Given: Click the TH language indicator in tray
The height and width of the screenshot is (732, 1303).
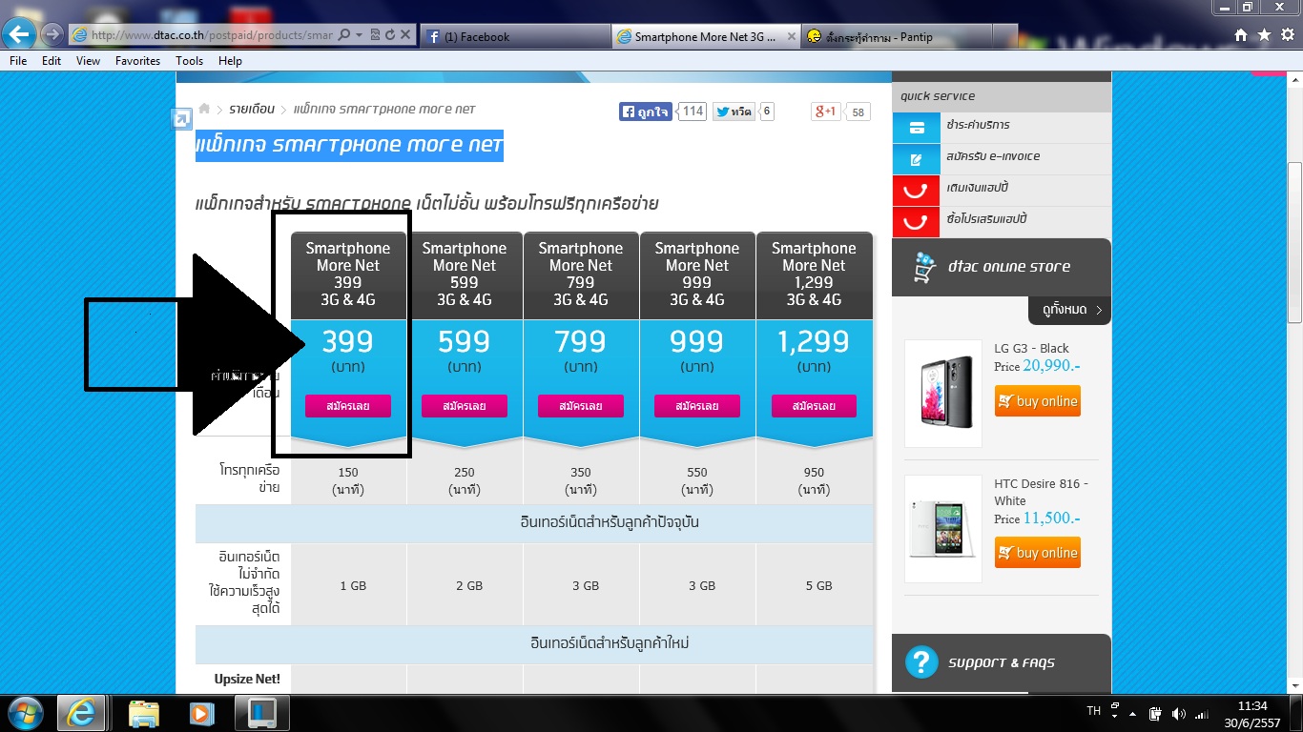Looking at the screenshot, I should click(1094, 712).
